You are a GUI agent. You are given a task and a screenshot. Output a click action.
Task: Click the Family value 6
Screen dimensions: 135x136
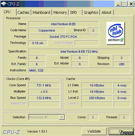click(x=37, y=58)
